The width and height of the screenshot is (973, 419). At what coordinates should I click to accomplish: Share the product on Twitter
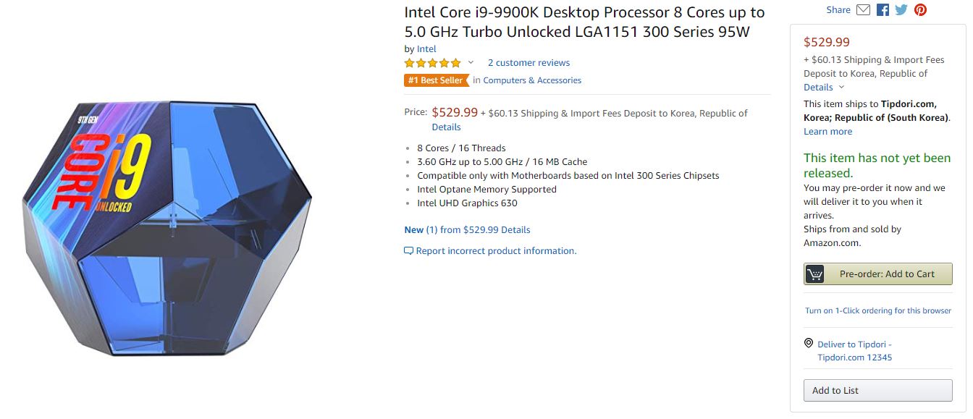(901, 10)
